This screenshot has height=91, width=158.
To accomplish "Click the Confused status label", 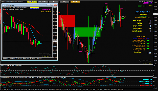I will pos(143,15).
